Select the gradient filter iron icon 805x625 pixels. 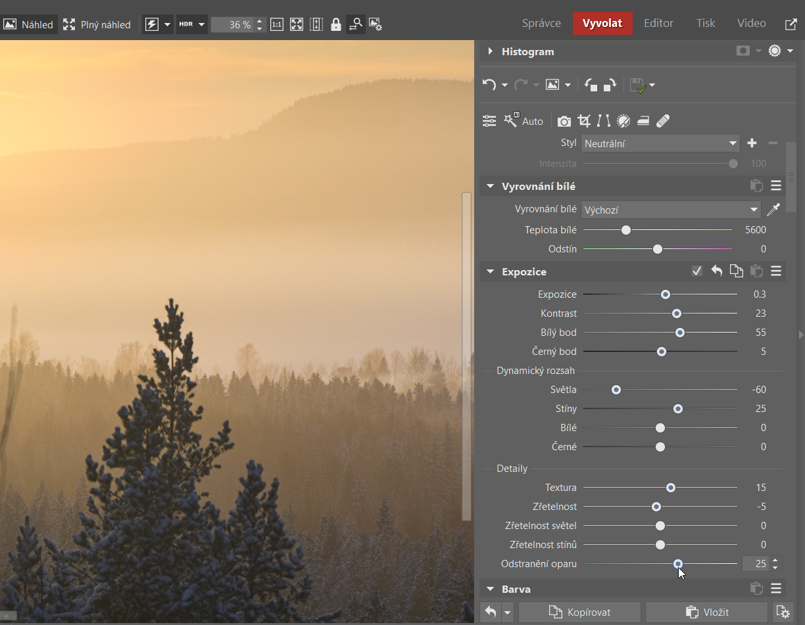(x=643, y=121)
